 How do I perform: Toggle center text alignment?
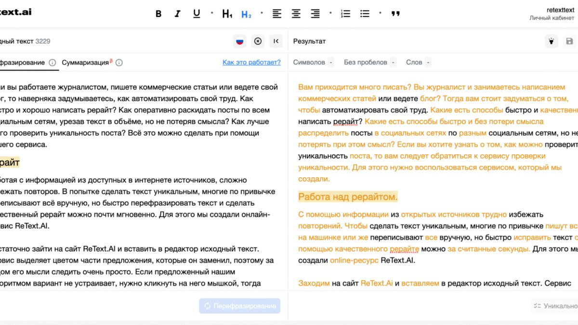pos(296,13)
